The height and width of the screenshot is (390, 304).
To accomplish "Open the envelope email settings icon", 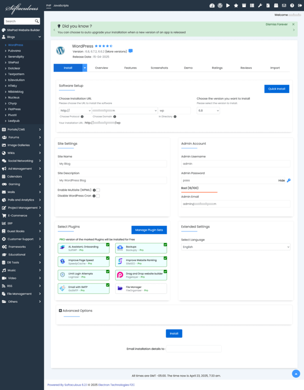I will (284, 6).
